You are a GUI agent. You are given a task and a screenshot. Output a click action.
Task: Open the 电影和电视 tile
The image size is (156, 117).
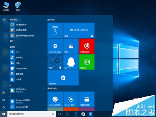[87, 99]
